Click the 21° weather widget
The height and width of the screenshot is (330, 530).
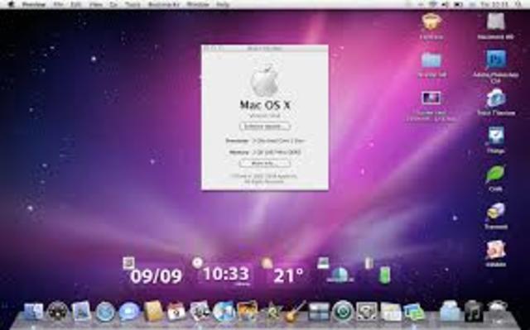tap(288, 275)
